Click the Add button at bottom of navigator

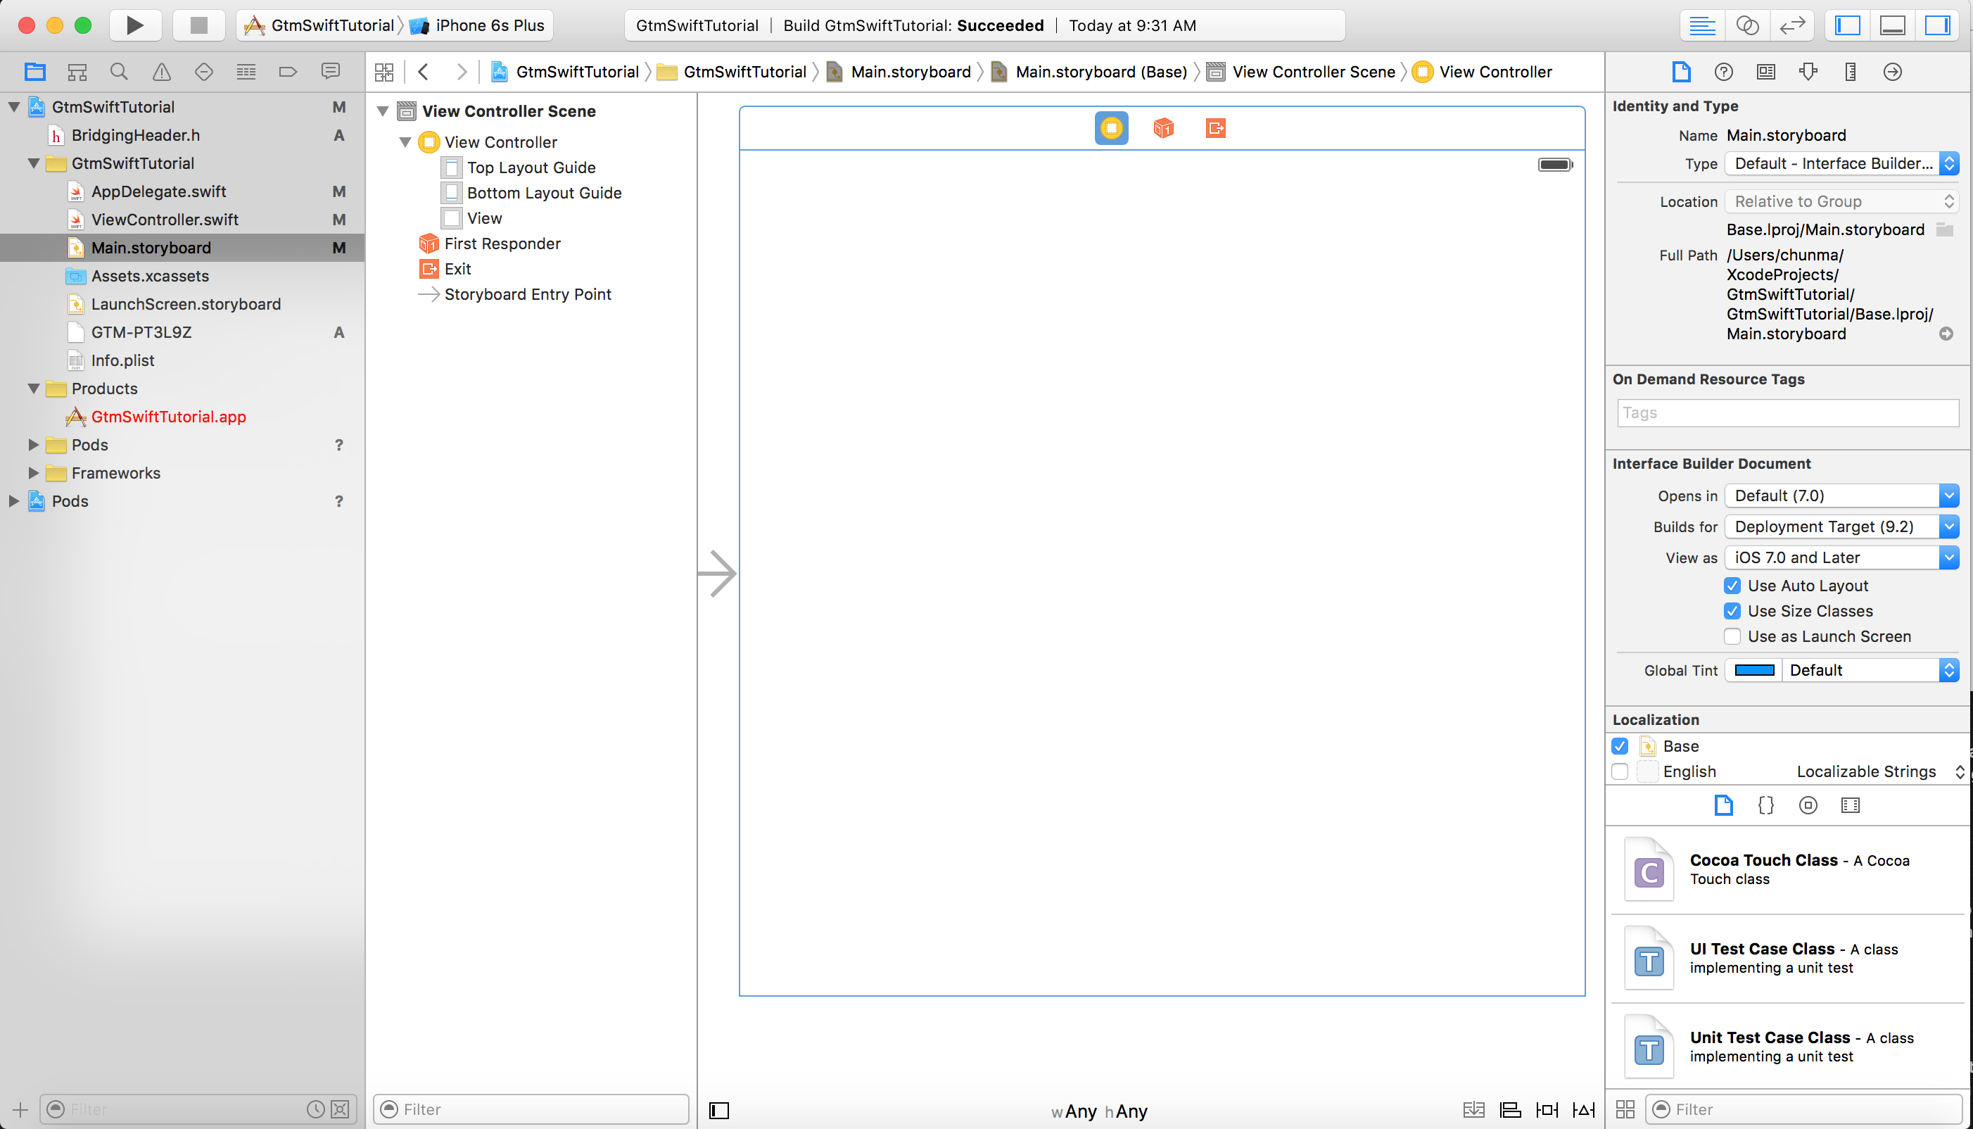(20, 1110)
